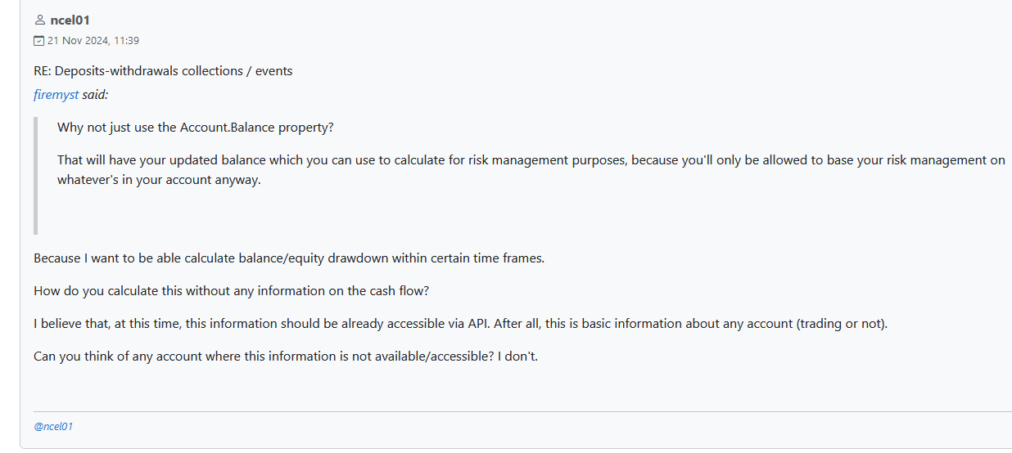Click the horizontal divider above the signature
The height and width of the screenshot is (453, 1012).
tap(522, 411)
